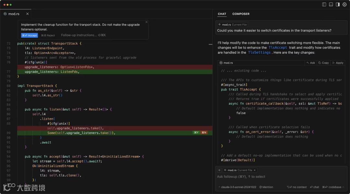Click Ask on the code block header
Viewport: 350px width, 194px height.
[x=310, y=63]
